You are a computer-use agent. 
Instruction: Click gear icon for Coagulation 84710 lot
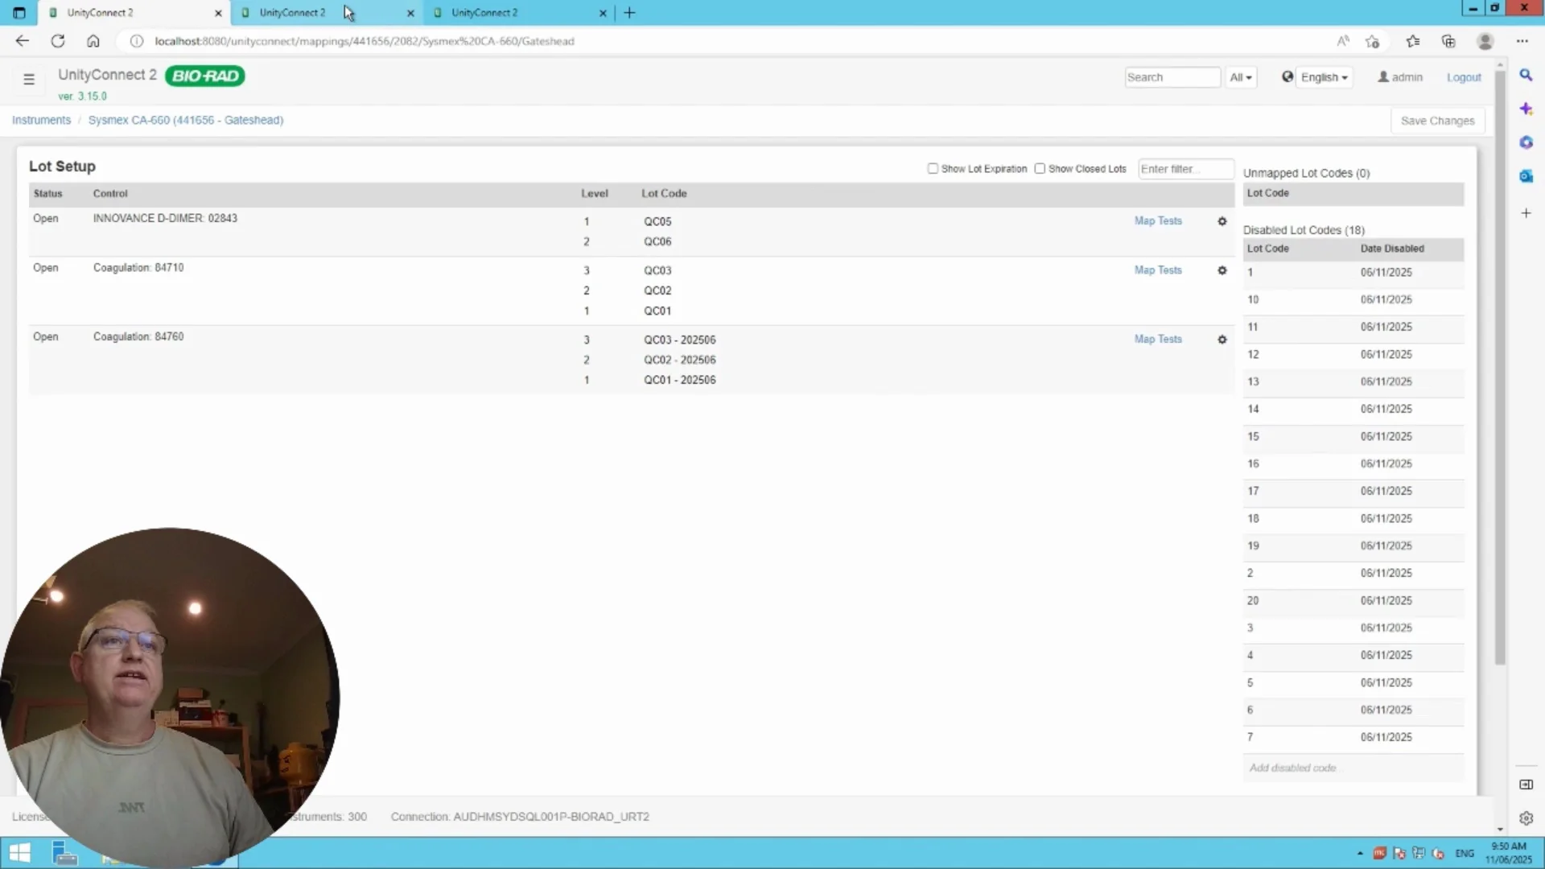(x=1222, y=270)
